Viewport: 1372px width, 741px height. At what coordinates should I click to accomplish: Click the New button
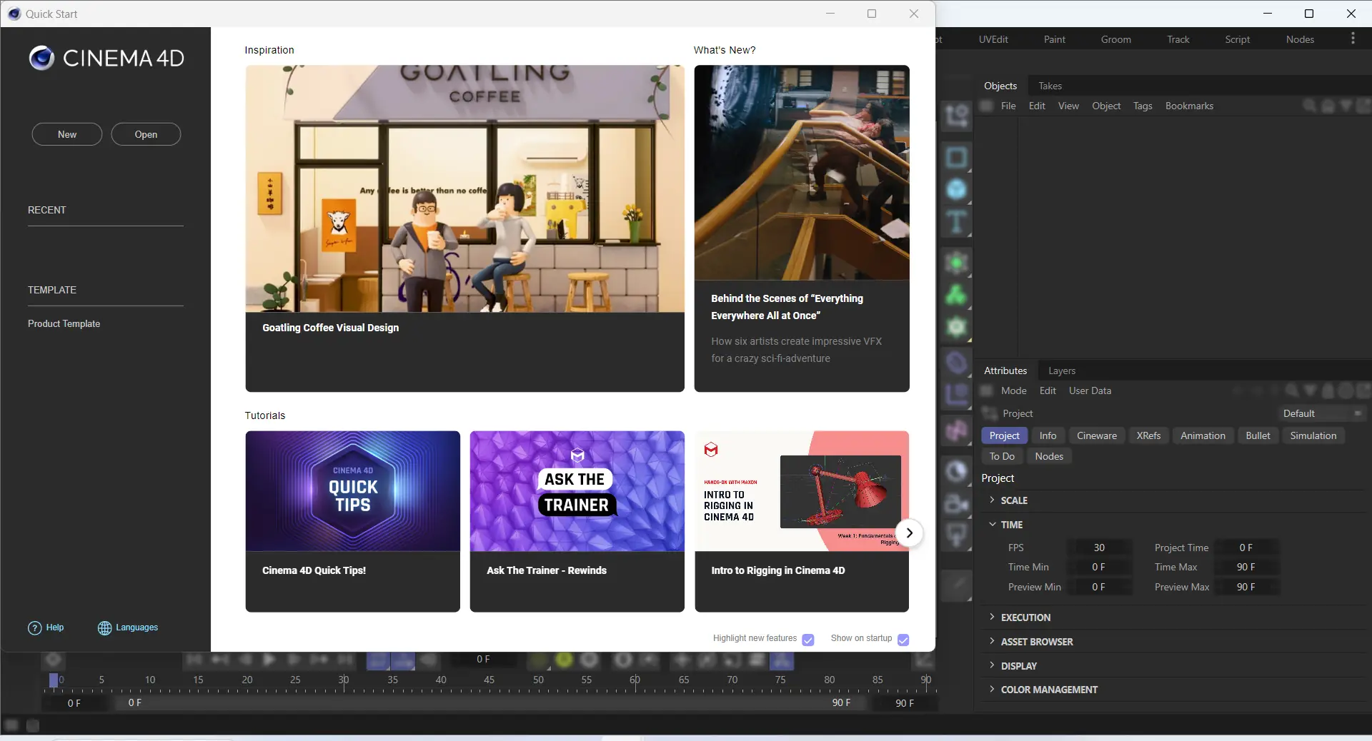(67, 134)
